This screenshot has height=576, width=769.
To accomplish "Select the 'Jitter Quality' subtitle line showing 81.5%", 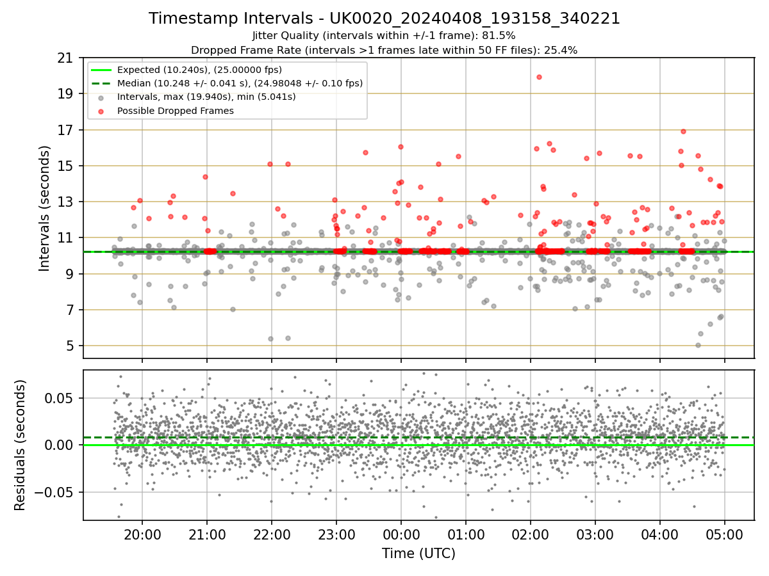I will 384,36.
